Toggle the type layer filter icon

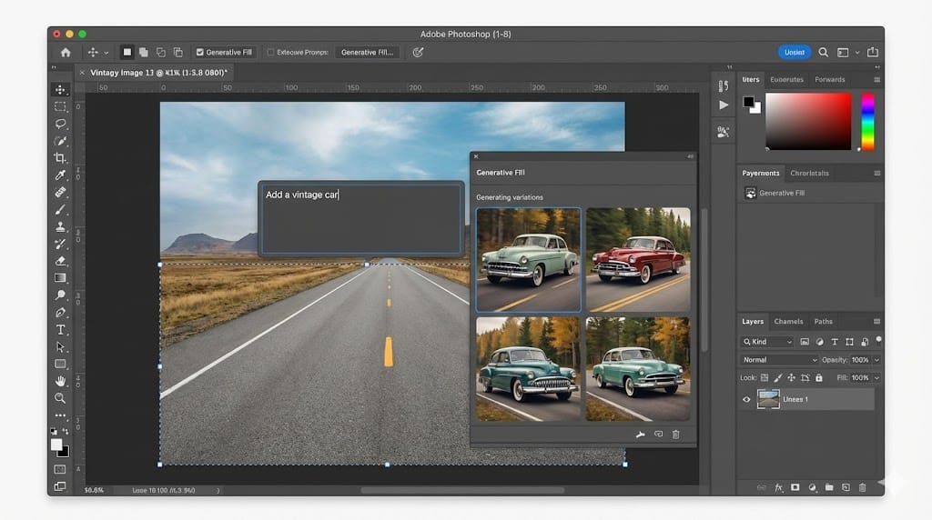835,342
